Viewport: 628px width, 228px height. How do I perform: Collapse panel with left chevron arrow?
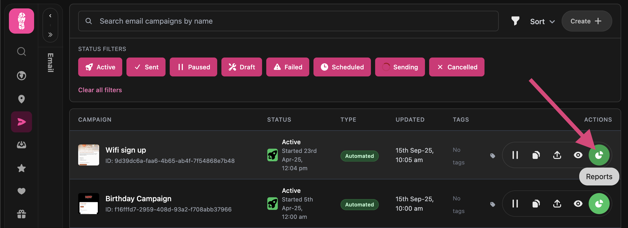[50, 16]
